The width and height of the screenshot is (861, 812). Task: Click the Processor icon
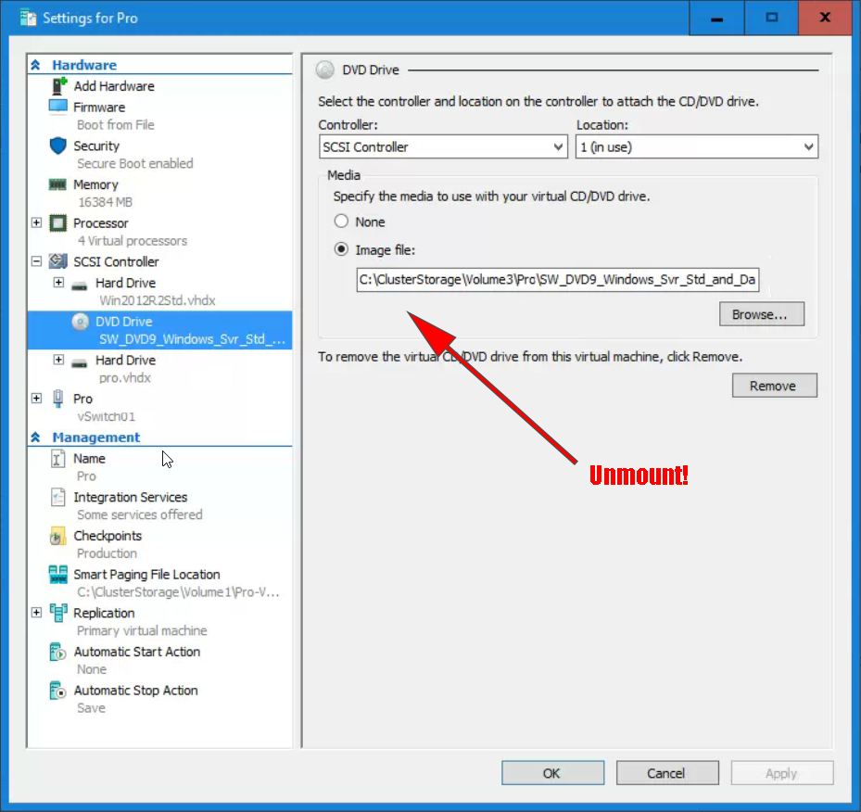[57, 222]
